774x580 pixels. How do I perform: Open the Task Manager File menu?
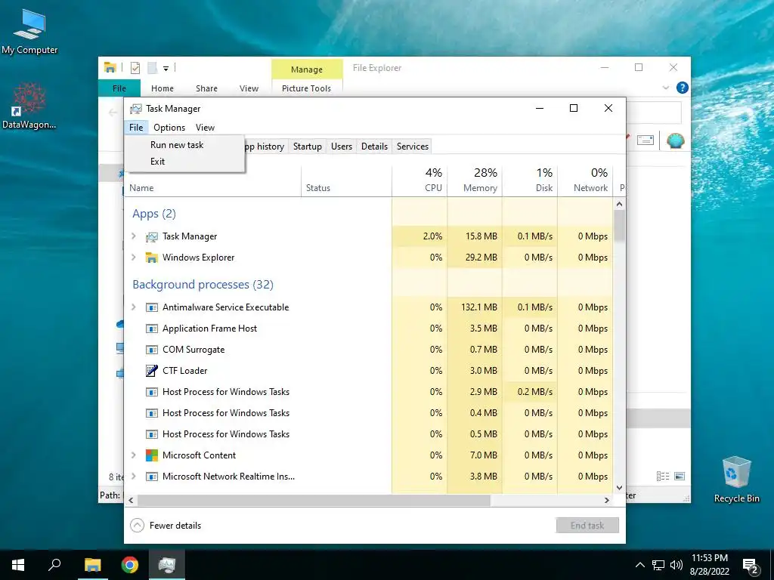point(136,127)
